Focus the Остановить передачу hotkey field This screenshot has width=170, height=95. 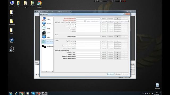click(88, 23)
